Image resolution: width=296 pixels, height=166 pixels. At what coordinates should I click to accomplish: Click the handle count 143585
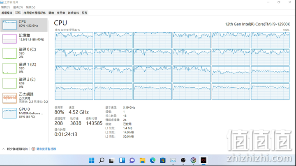pyautogui.click(x=94, y=123)
